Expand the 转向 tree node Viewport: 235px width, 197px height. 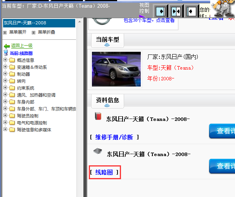(5, 81)
